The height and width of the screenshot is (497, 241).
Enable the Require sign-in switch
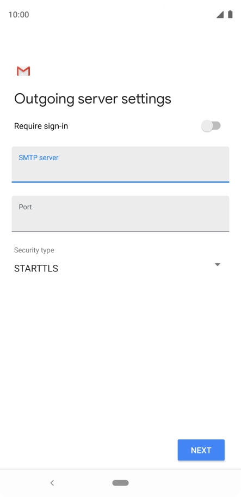(211, 126)
